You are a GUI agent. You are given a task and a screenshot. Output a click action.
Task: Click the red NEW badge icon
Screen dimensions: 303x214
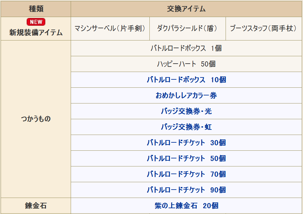pos(36,22)
